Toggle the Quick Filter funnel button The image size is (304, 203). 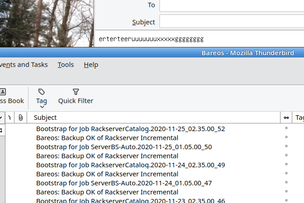(75, 96)
